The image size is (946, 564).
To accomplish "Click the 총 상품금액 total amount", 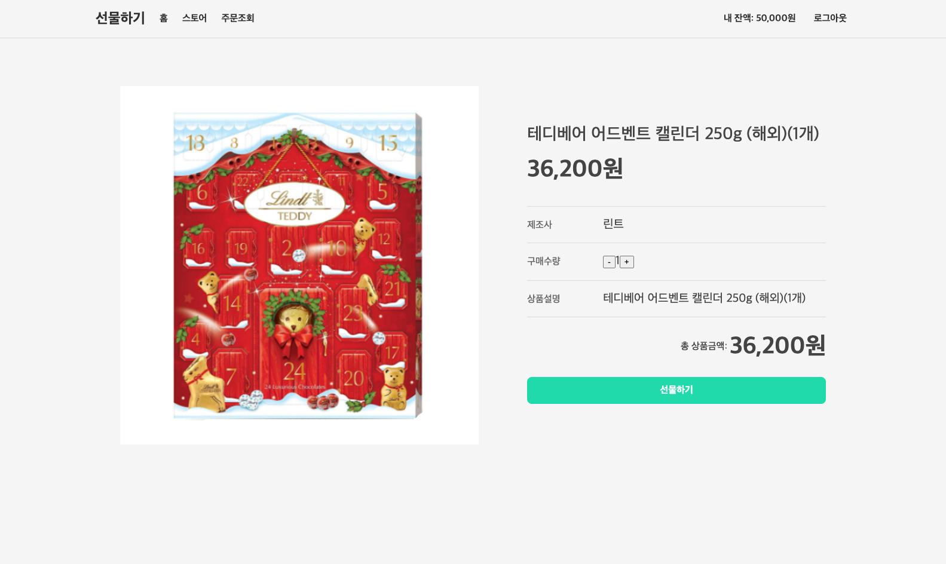I will point(777,345).
